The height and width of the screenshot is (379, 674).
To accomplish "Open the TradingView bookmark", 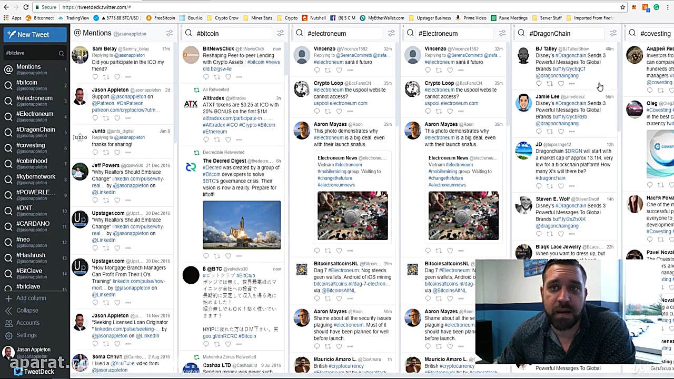I will tap(74, 18).
